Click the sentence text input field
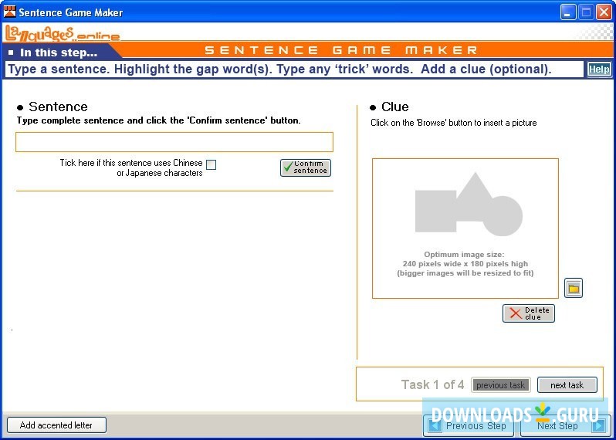 (174, 142)
